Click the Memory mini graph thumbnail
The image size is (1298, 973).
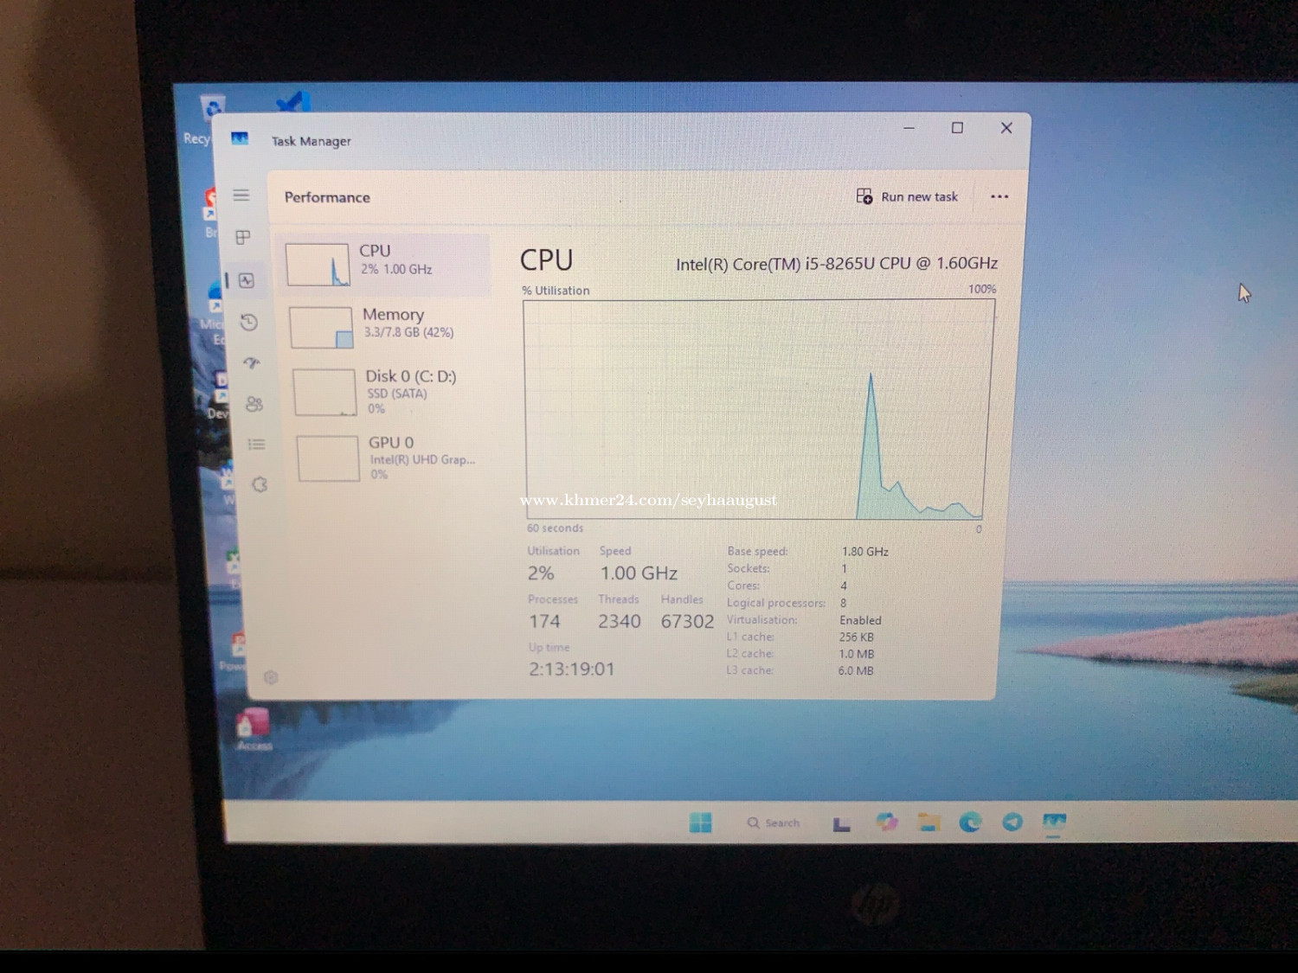pos(321,328)
